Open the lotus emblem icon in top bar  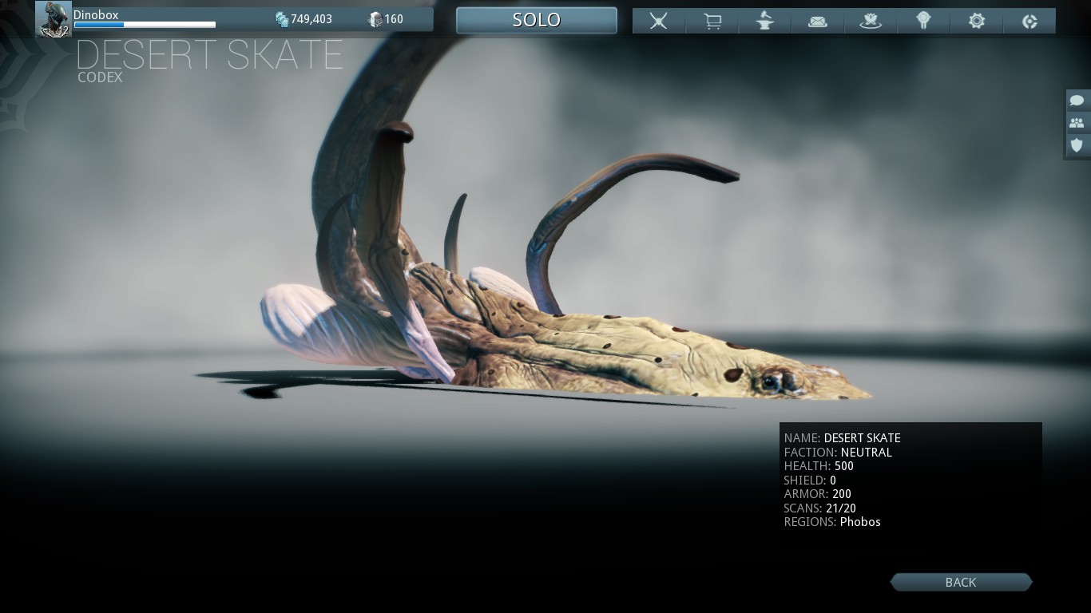pos(871,21)
